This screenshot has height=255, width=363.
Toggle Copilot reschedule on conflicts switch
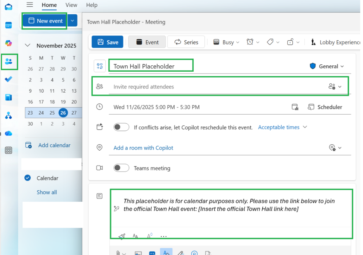coord(121,127)
